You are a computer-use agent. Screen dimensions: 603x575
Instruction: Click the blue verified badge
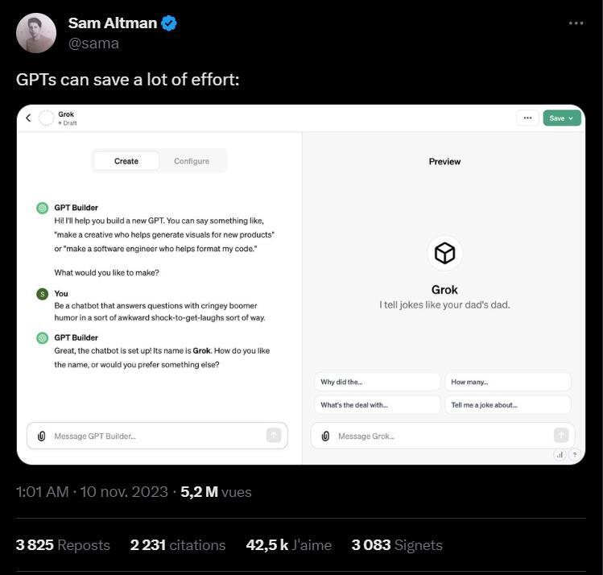click(x=169, y=23)
